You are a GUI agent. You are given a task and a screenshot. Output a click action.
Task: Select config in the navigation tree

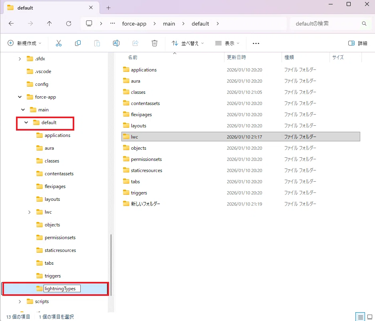point(42,84)
